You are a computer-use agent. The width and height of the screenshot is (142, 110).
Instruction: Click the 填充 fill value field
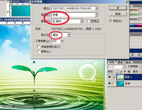141,71
